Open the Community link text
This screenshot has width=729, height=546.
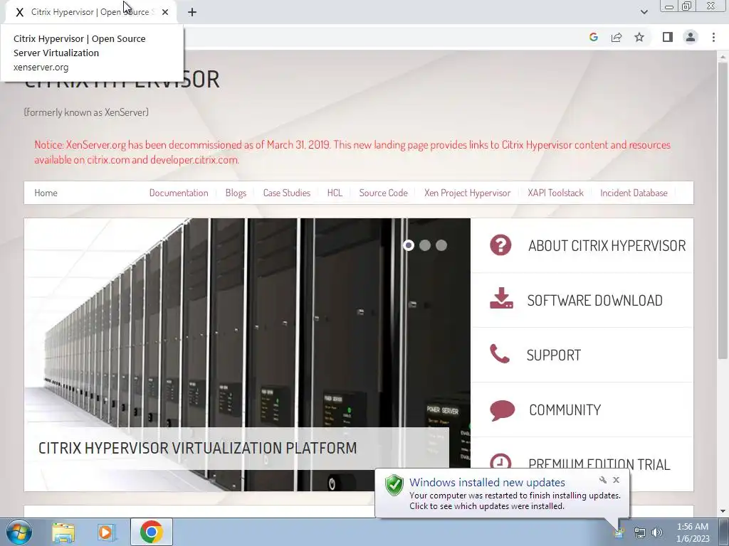click(565, 410)
